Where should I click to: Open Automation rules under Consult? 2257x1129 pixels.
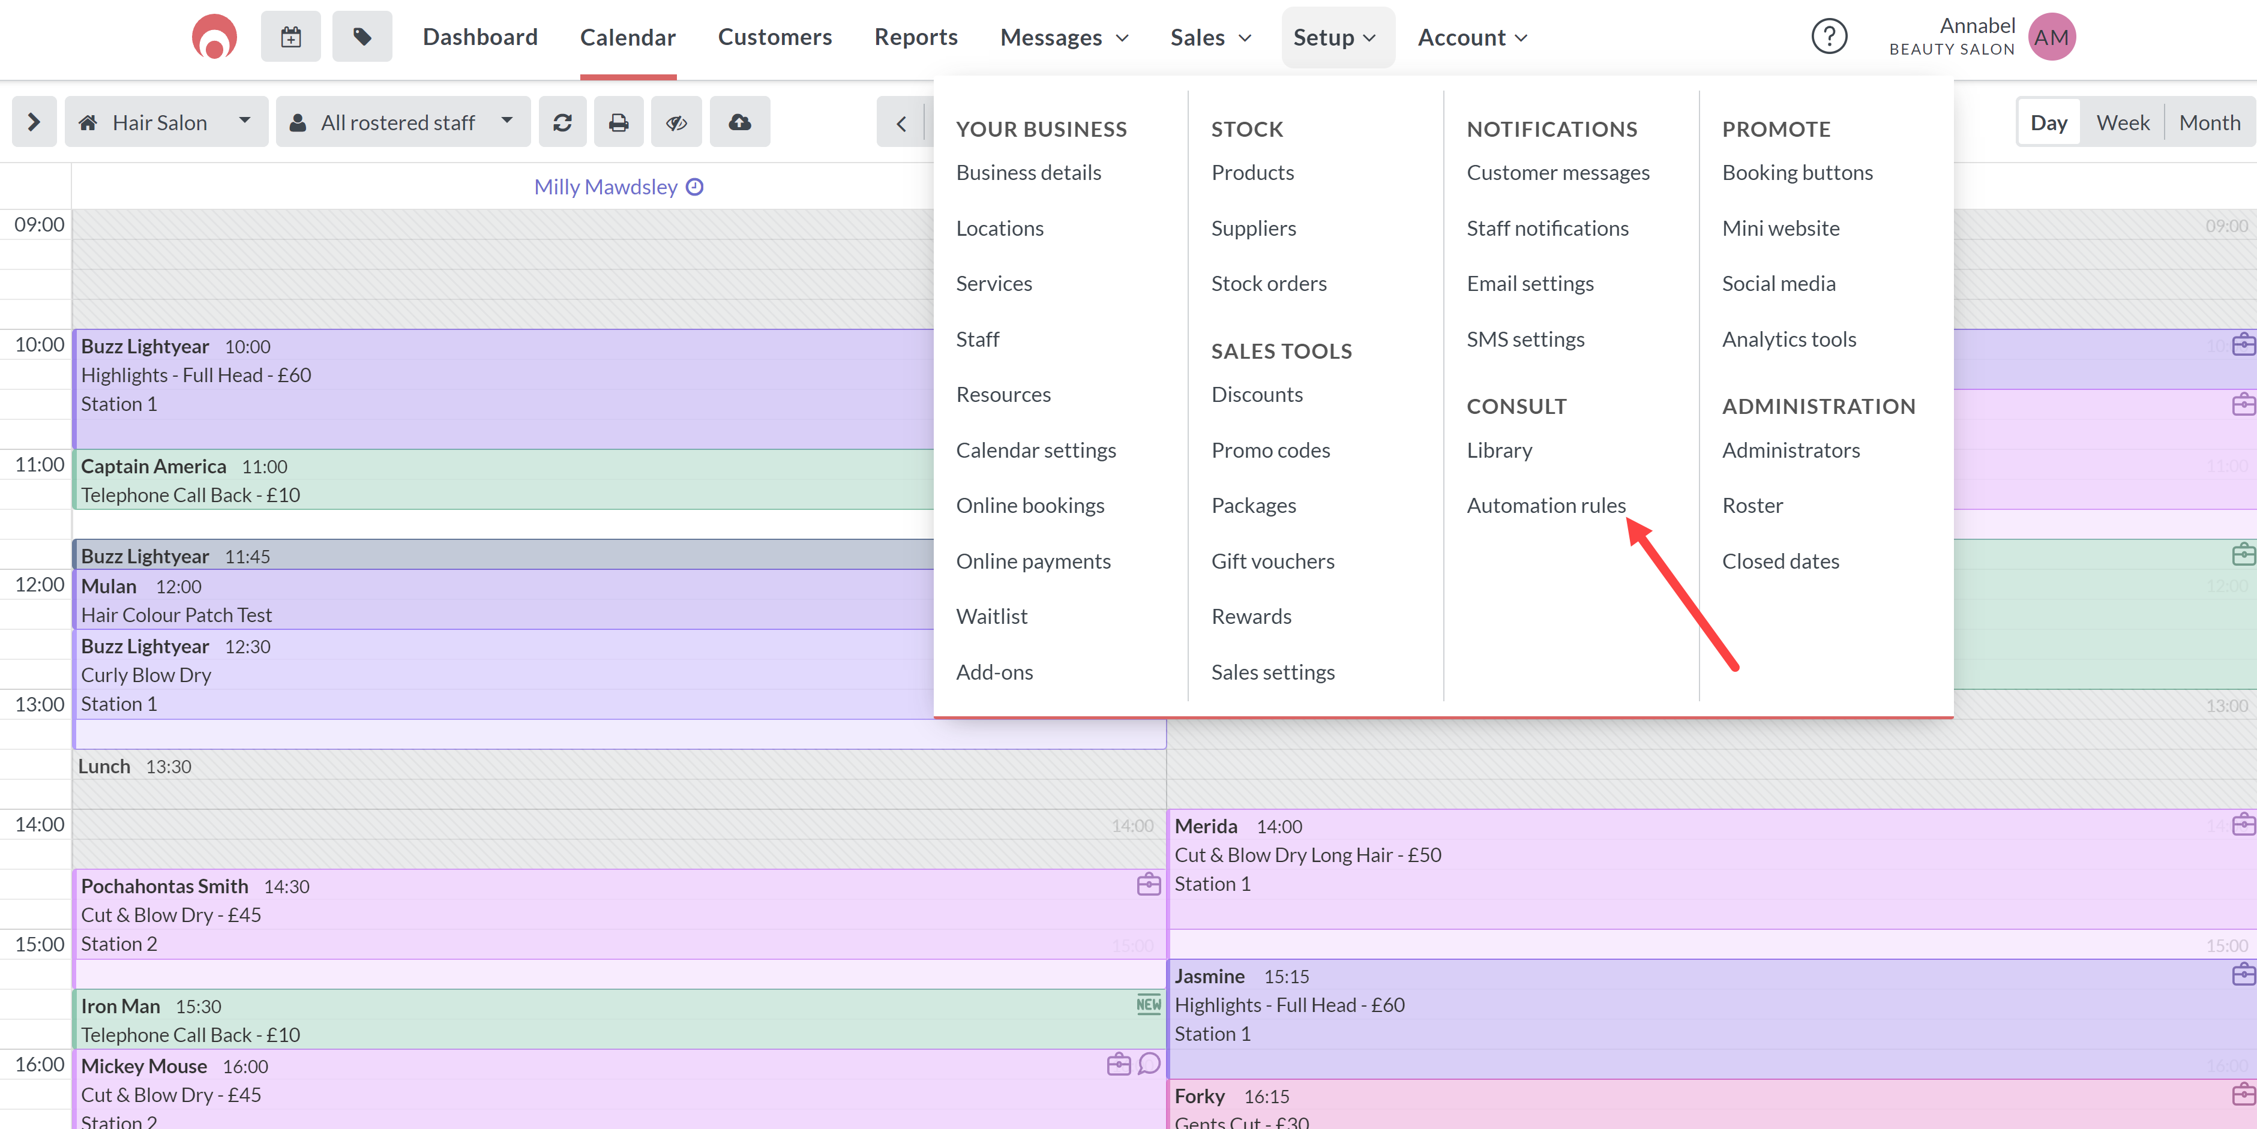tap(1545, 505)
